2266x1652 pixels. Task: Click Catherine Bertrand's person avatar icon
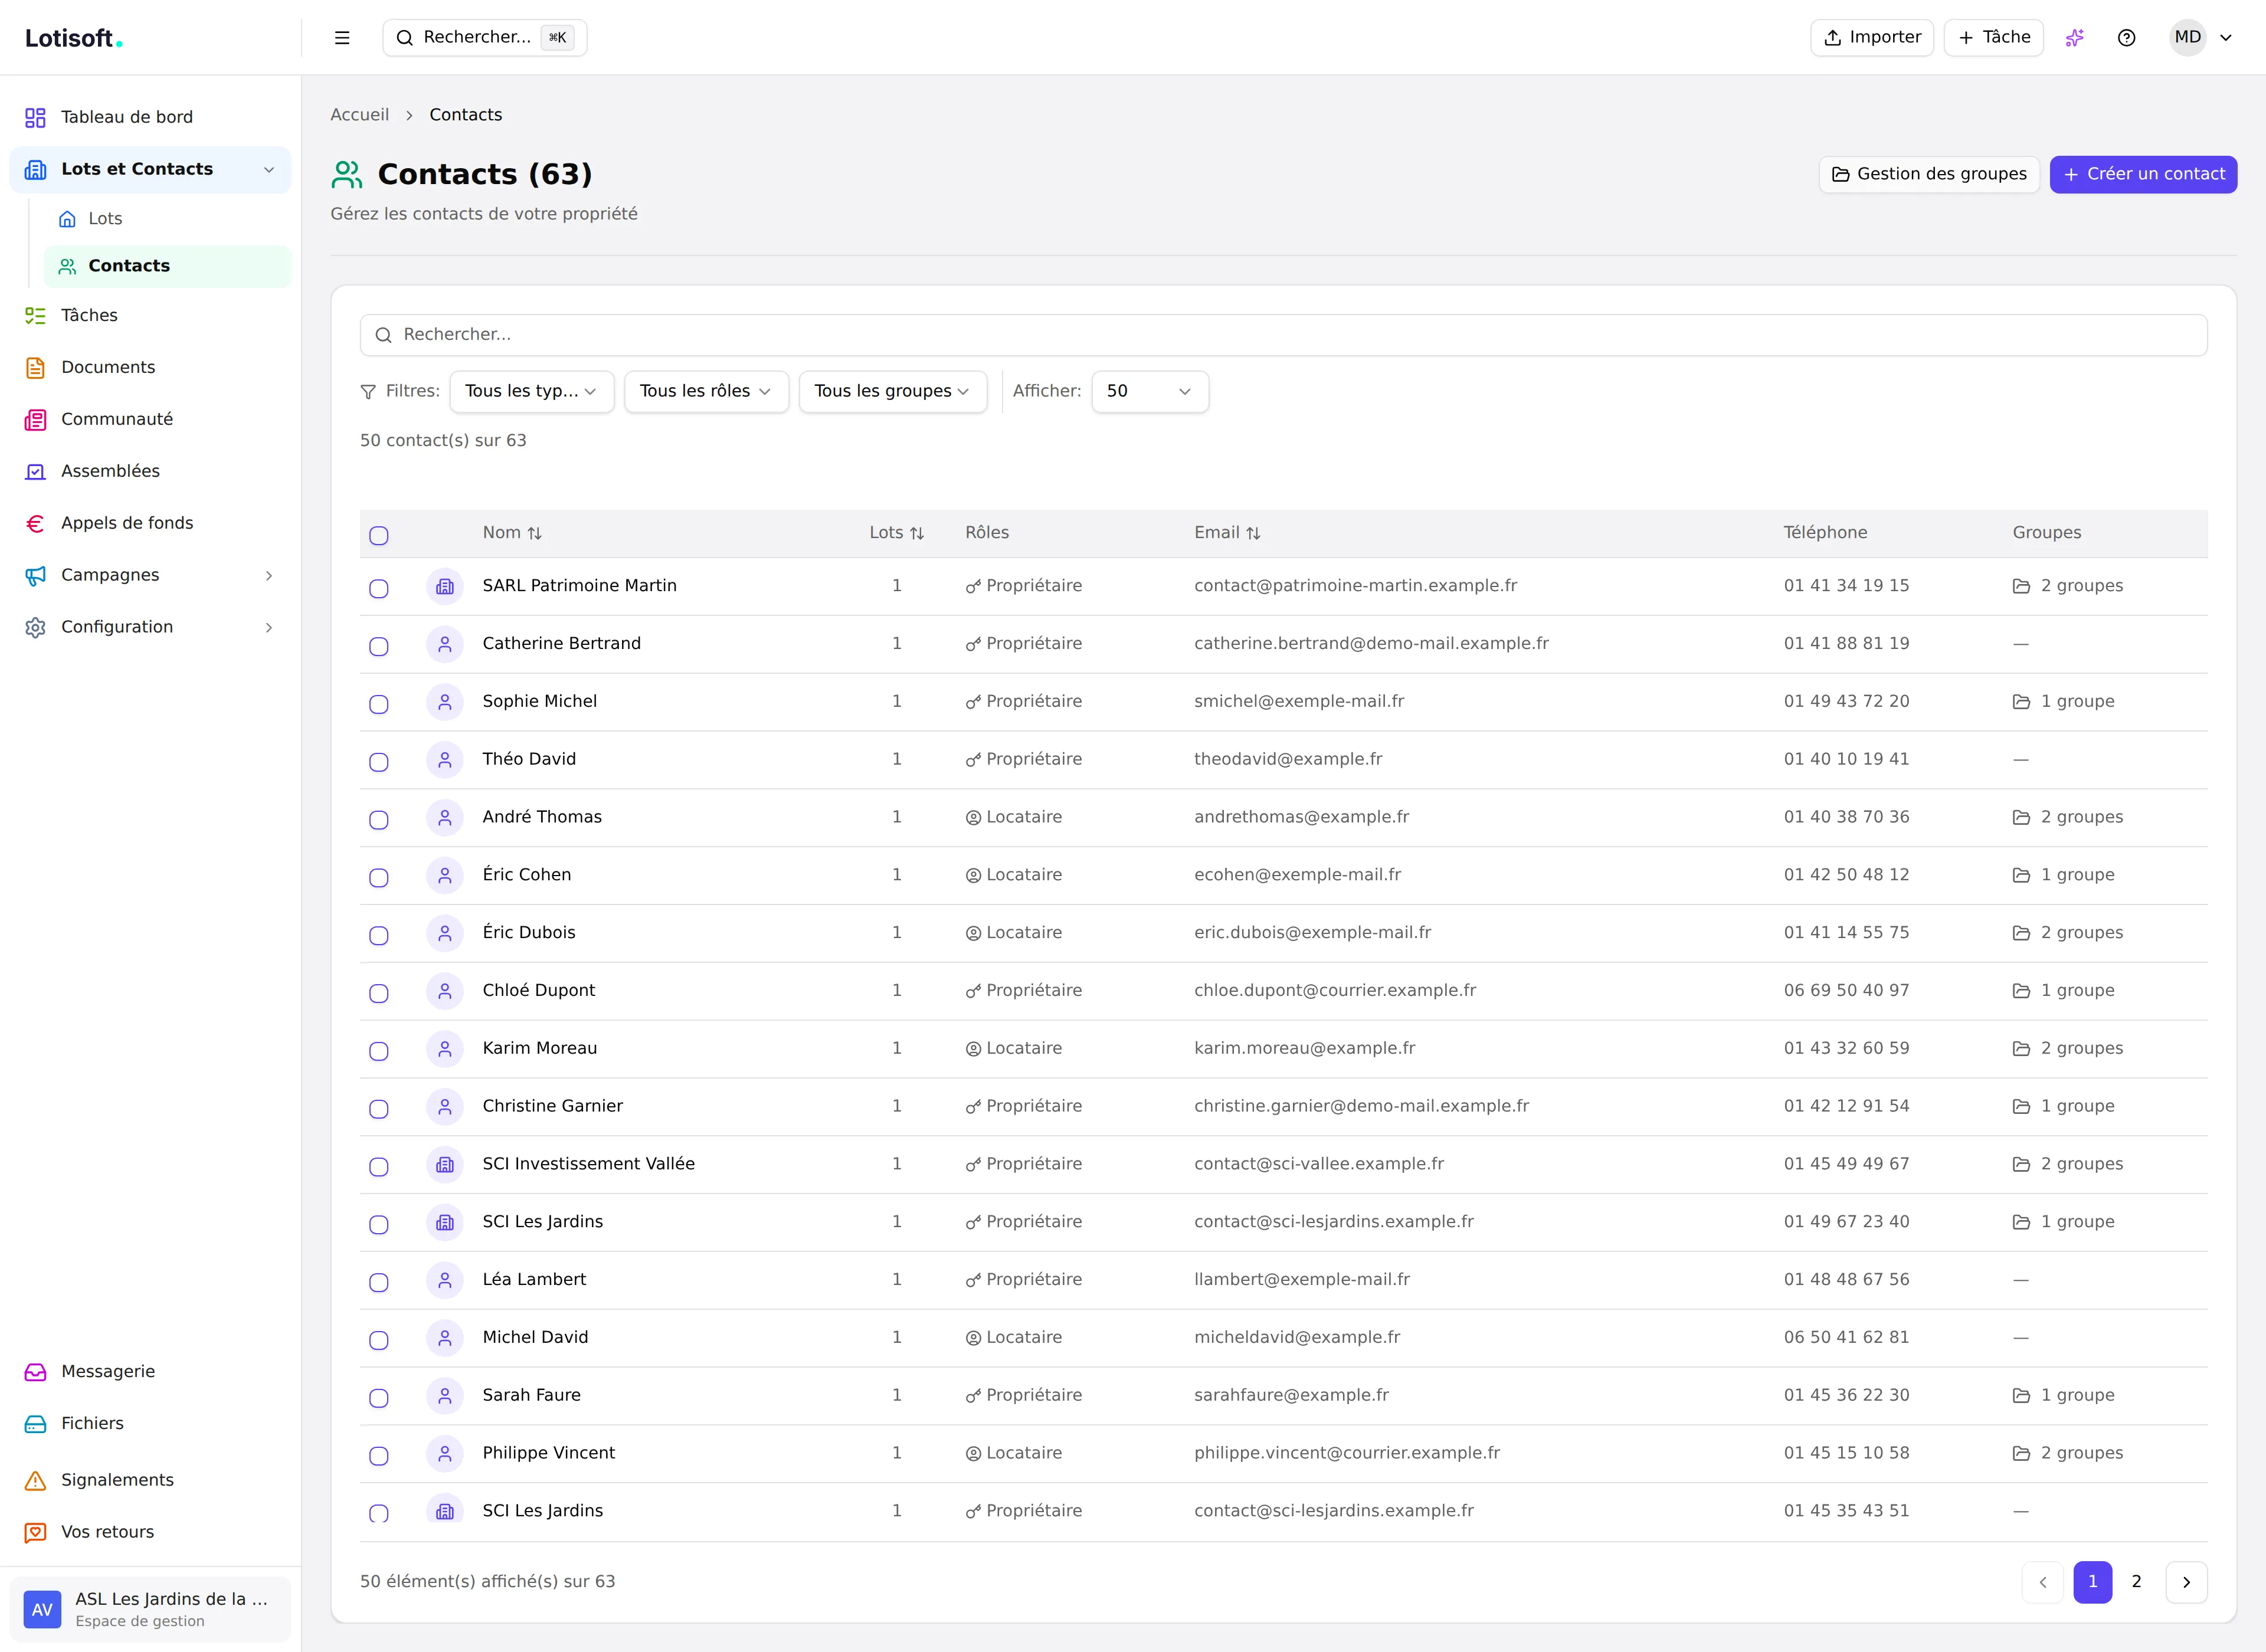click(x=445, y=644)
